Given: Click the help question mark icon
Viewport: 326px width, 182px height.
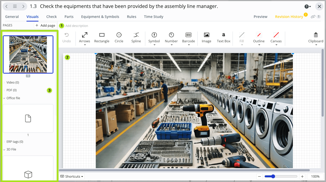Looking at the screenshot, I should [x=306, y=7].
